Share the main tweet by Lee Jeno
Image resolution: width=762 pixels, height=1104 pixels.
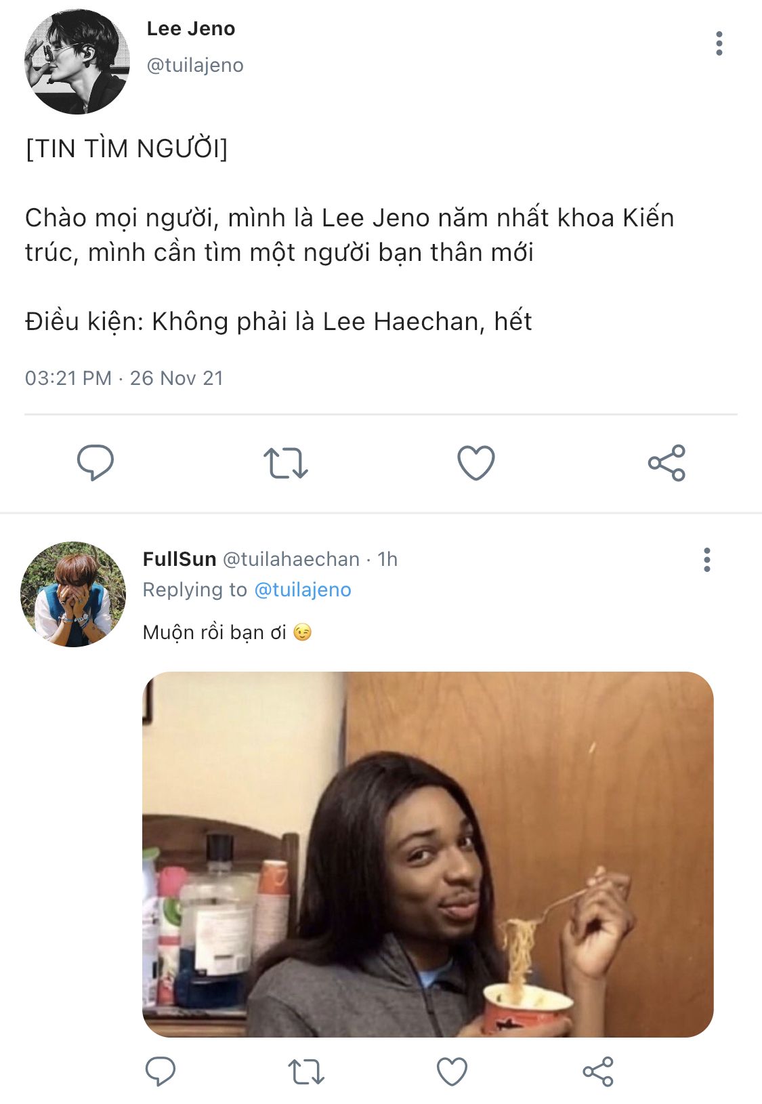coord(666,463)
